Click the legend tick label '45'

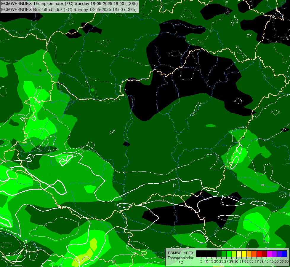click(272, 261)
